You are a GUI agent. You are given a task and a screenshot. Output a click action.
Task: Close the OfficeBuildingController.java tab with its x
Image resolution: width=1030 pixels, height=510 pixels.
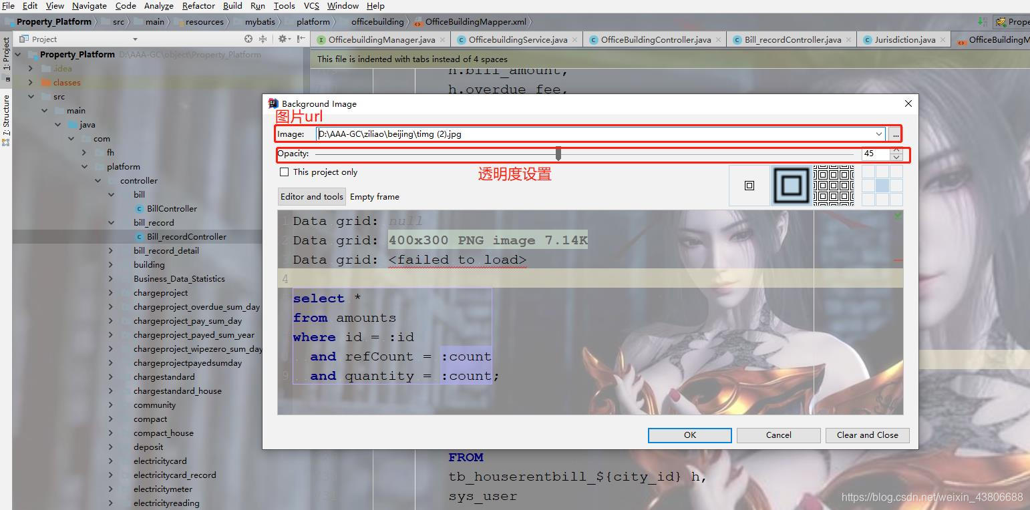click(719, 39)
